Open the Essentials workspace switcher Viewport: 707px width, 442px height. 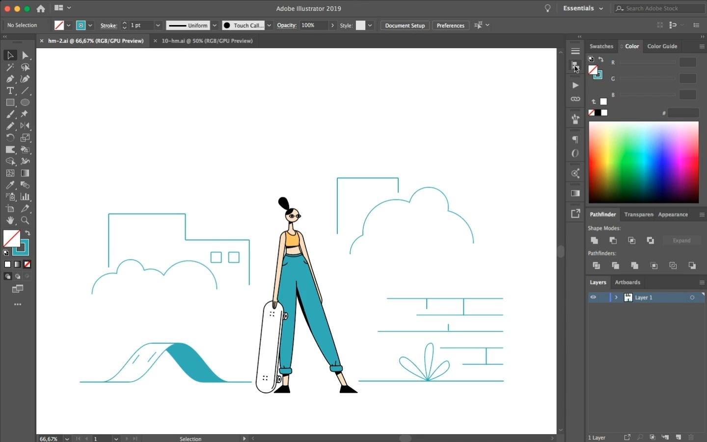[x=583, y=8]
